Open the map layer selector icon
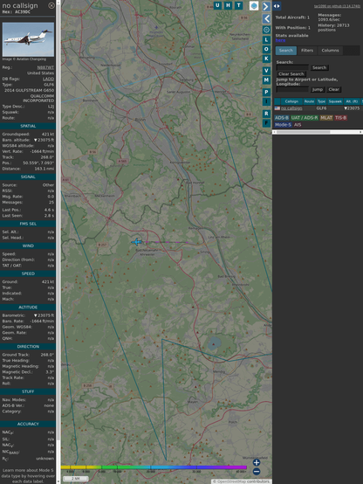Image resolution: width=363 pixels, height=484 pixels. 254,6
